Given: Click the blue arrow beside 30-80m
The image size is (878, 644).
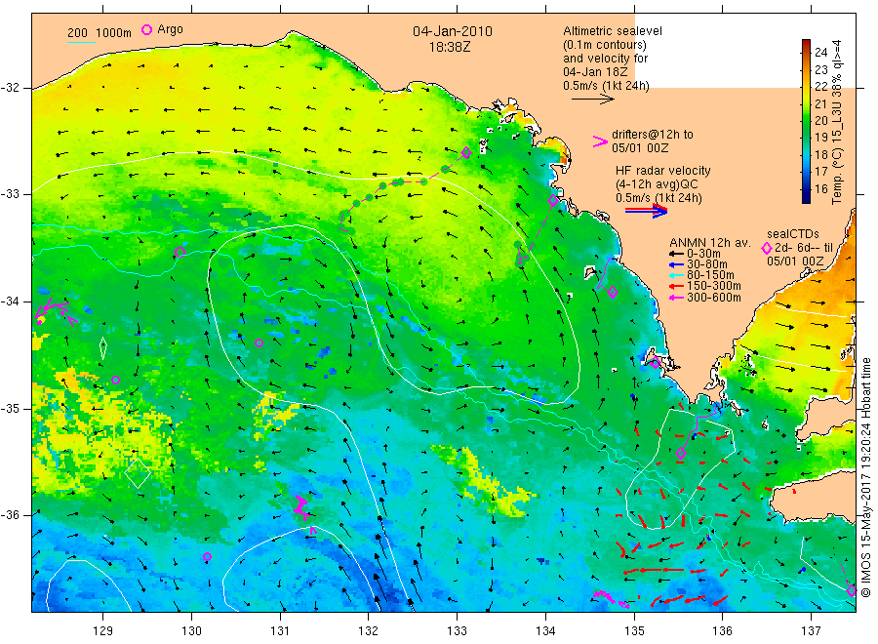Looking at the screenshot, I should click(678, 264).
